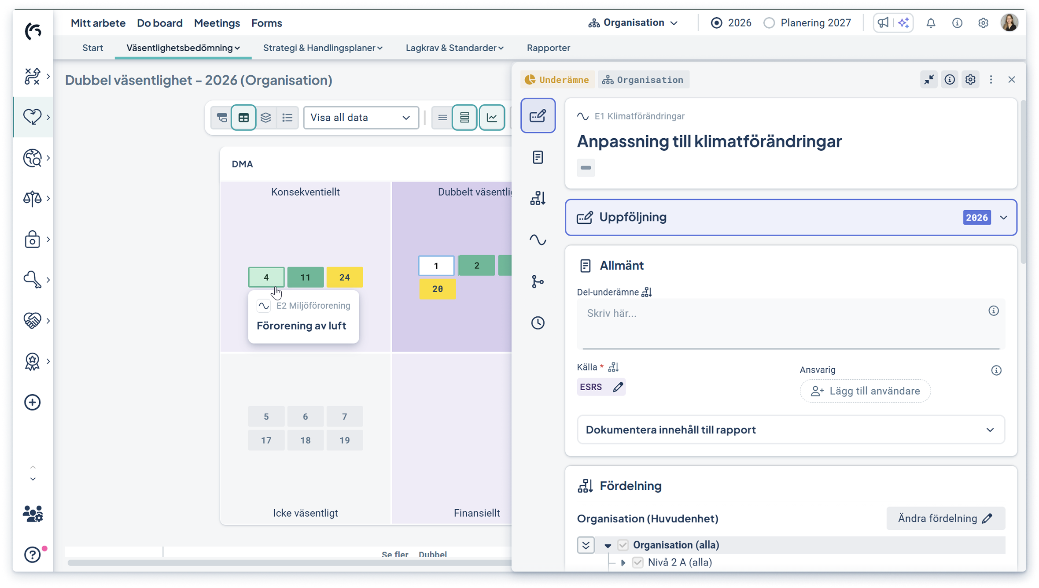1039x588 pixels.
Task: Select Planering 2027 radio button
Action: pyautogui.click(x=769, y=23)
